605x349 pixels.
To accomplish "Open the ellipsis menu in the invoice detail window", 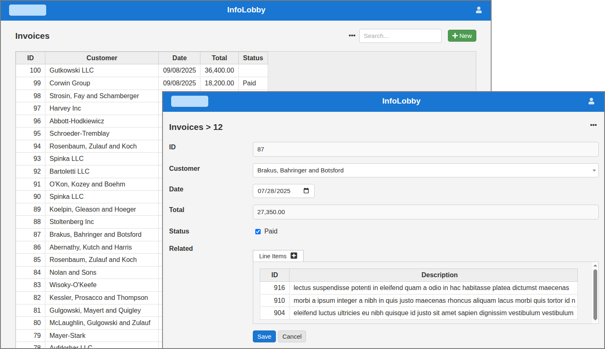I will coord(593,125).
